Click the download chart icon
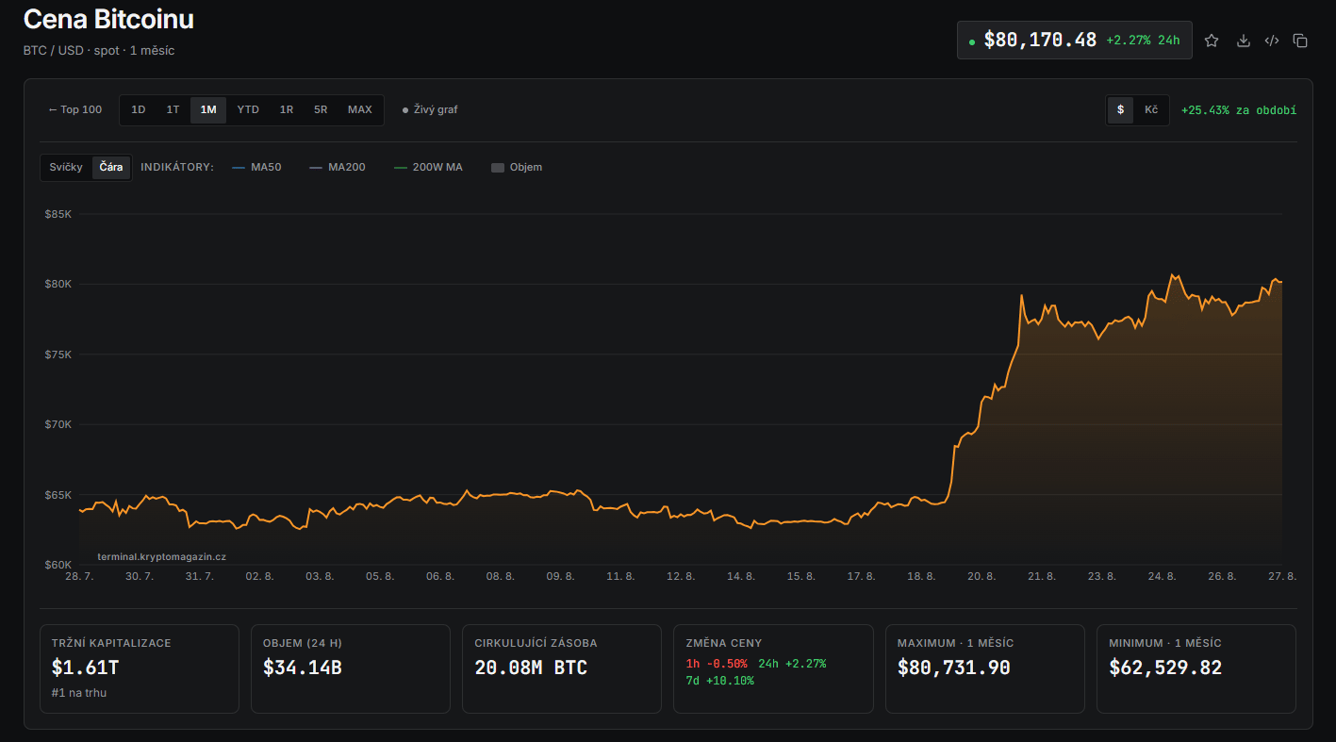 [x=1244, y=41]
